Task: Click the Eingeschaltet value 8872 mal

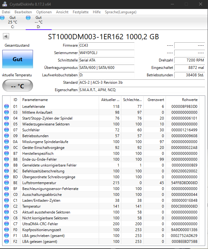Action: click(189, 68)
